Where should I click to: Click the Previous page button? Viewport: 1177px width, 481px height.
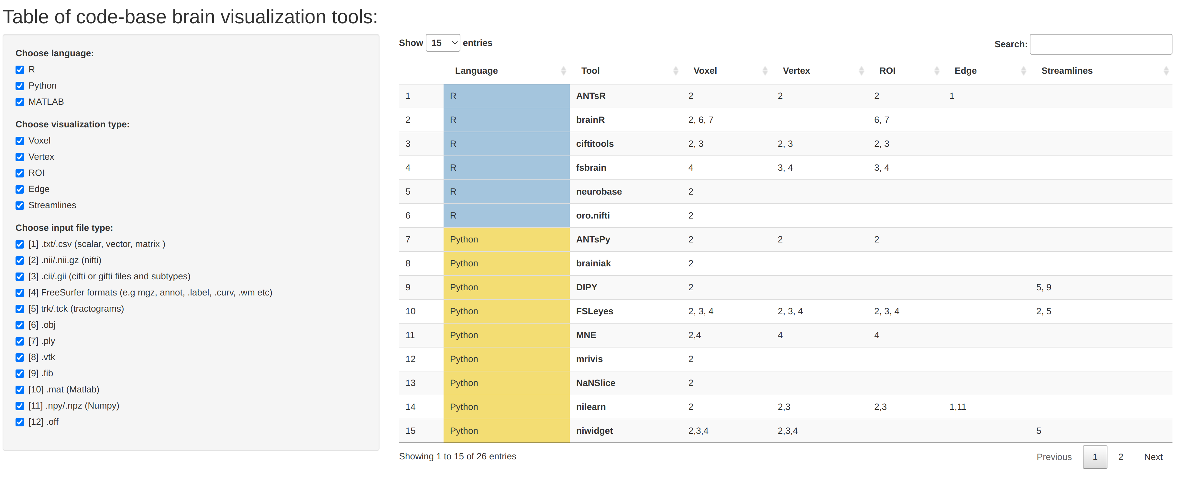[1054, 457]
